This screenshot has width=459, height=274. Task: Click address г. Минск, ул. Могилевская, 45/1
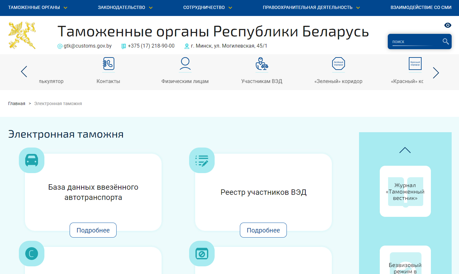[229, 46]
